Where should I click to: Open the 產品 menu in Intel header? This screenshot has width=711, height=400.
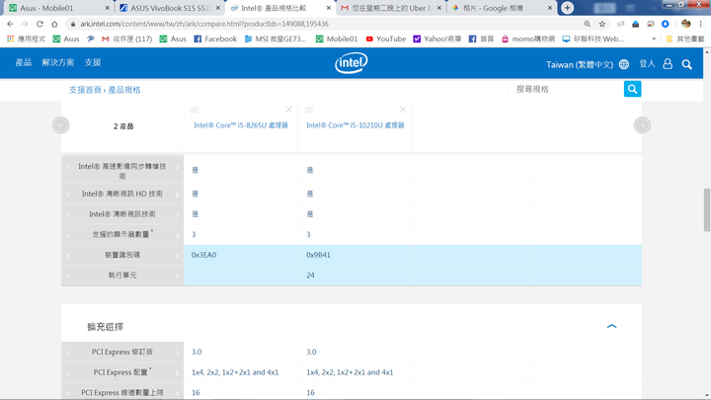coord(23,62)
